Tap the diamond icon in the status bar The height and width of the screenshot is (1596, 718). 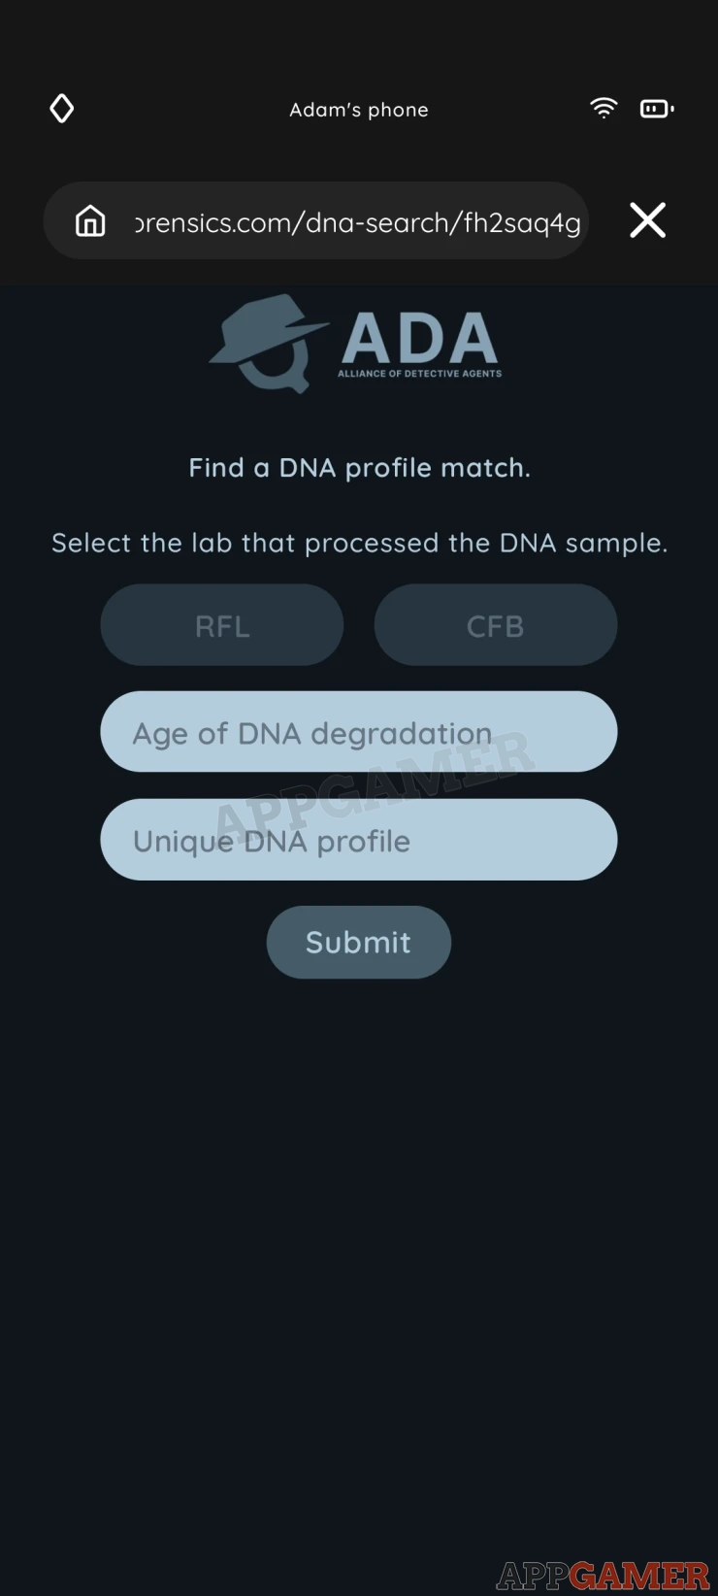tap(62, 109)
